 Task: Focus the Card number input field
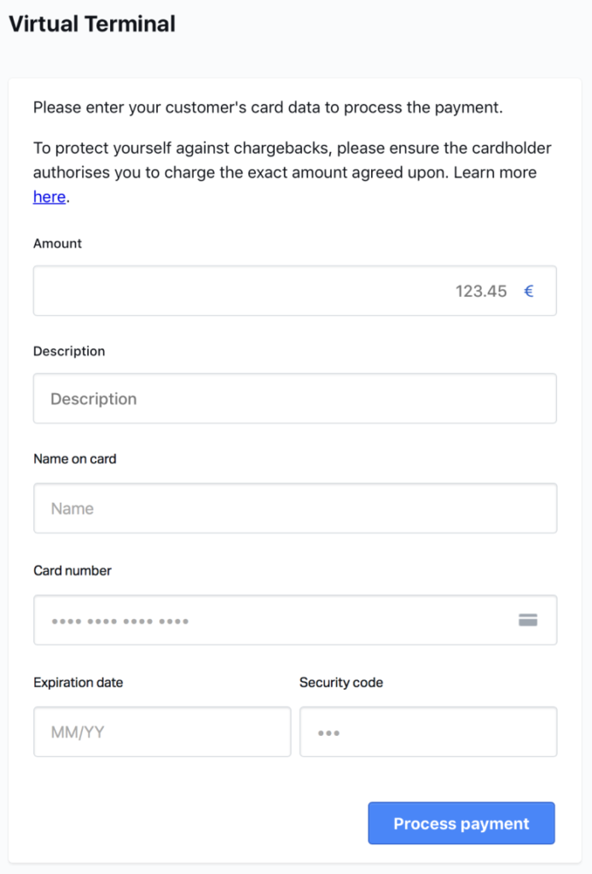tap(295, 620)
